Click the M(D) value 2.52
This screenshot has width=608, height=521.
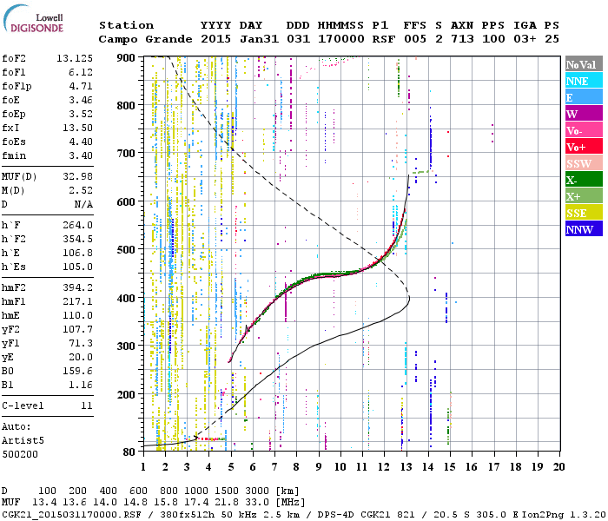pos(81,191)
